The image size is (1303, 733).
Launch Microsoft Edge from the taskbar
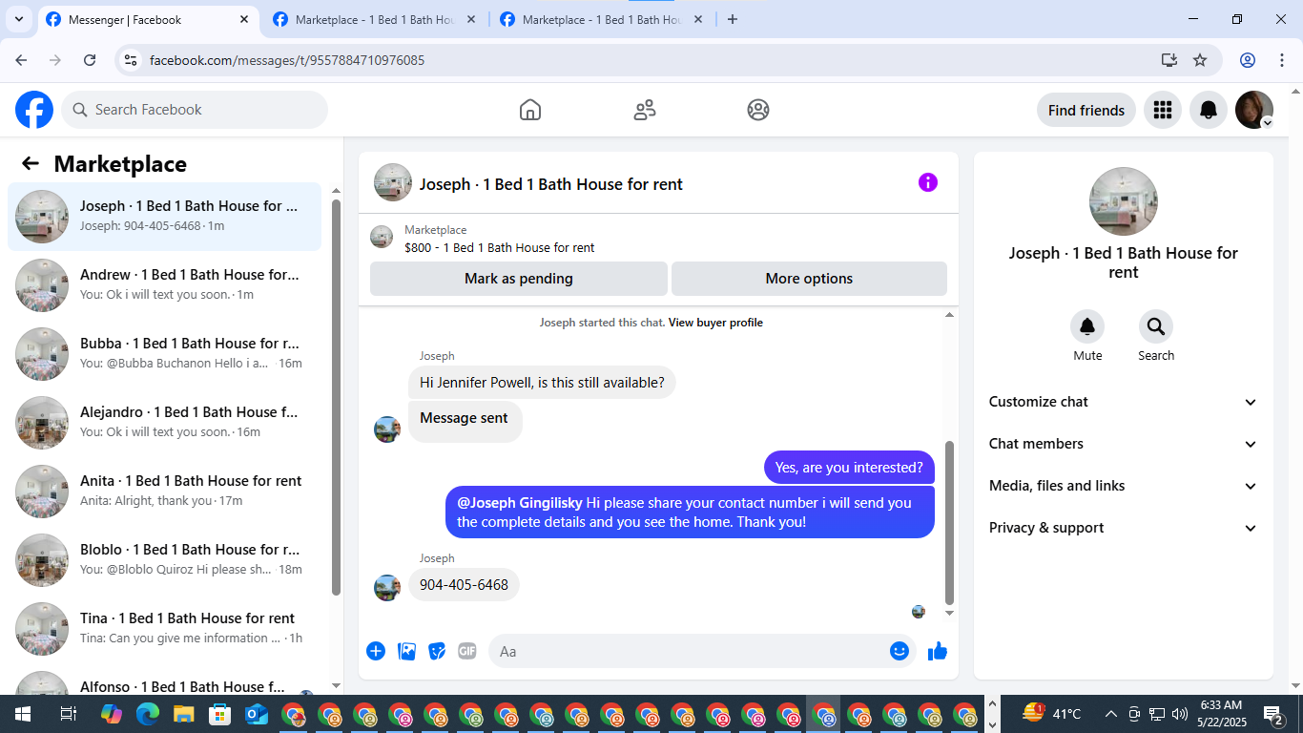[x=147, y=714]
